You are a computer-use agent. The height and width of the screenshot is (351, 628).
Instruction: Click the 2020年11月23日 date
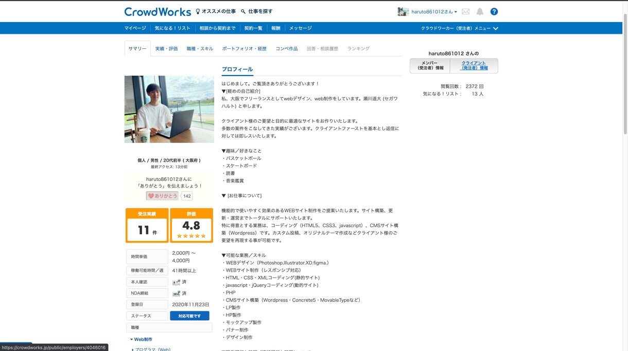pyautogui.click(x=191, y=305)
